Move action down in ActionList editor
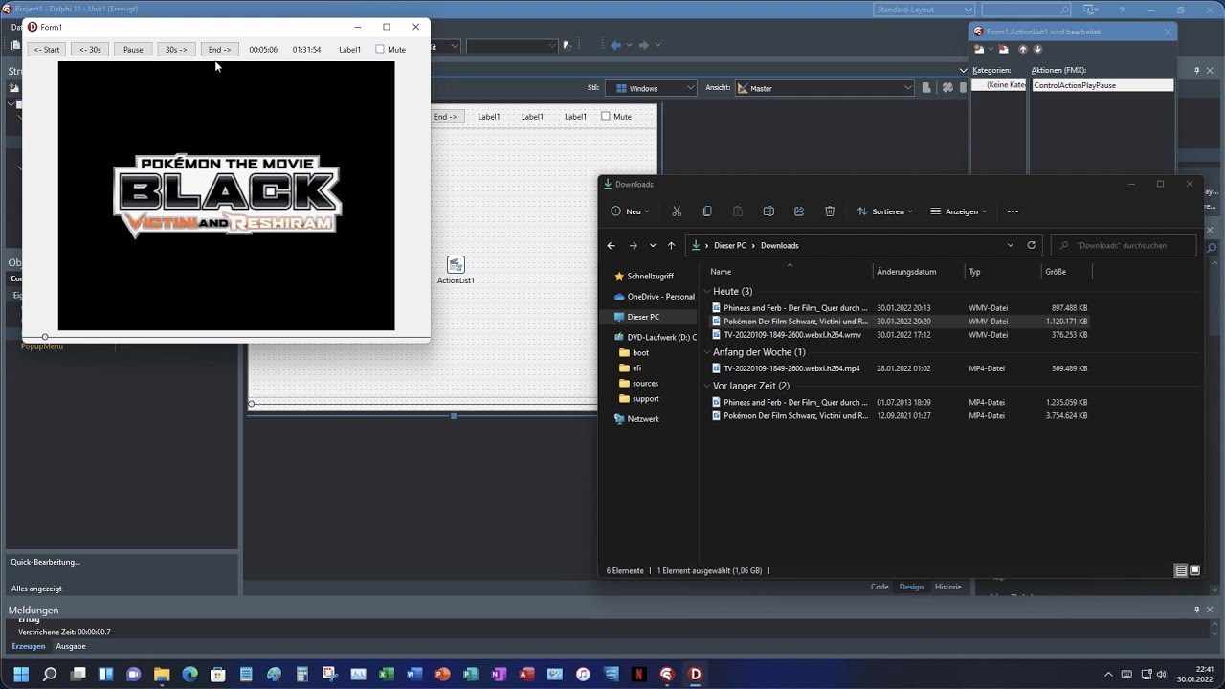Image resolution: width=1225 pixels, height=689 pixels. pyautogui.click(x=1037, y=49)
